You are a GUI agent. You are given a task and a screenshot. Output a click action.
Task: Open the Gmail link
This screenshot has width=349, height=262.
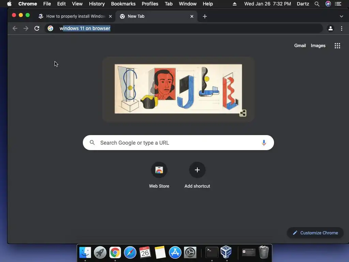point(300,45)
